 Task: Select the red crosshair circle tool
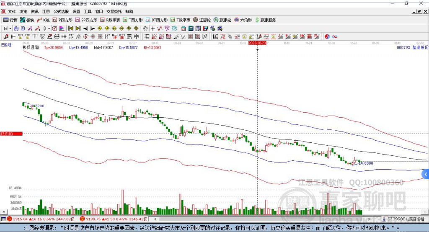pyautogui.click(x=85, y=37)
